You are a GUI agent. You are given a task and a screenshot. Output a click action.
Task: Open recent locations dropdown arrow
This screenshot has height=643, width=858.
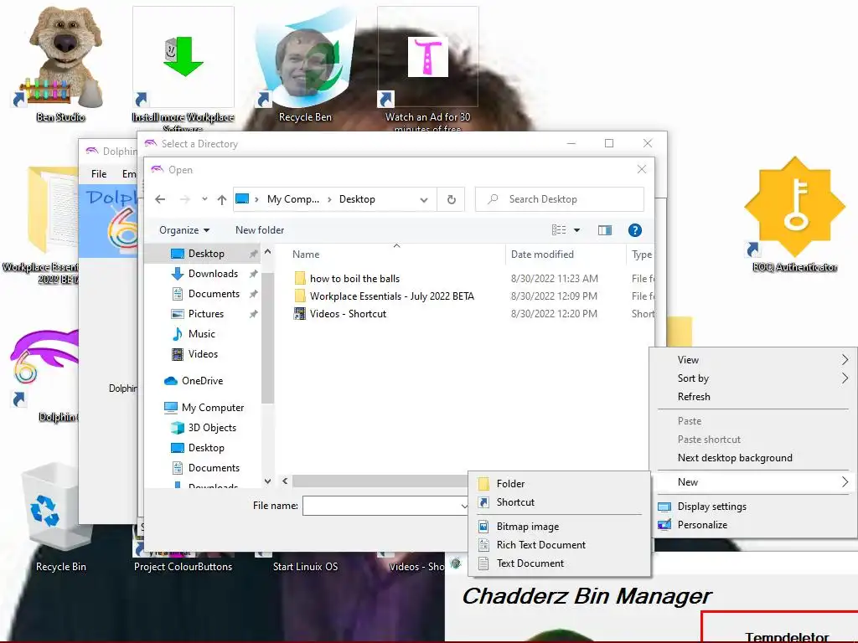pos(204,199)
